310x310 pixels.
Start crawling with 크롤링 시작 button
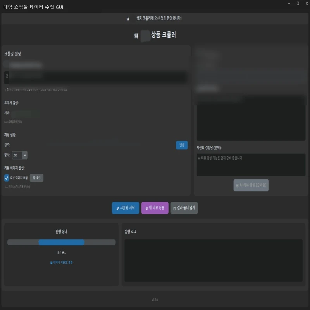[126, 208]
